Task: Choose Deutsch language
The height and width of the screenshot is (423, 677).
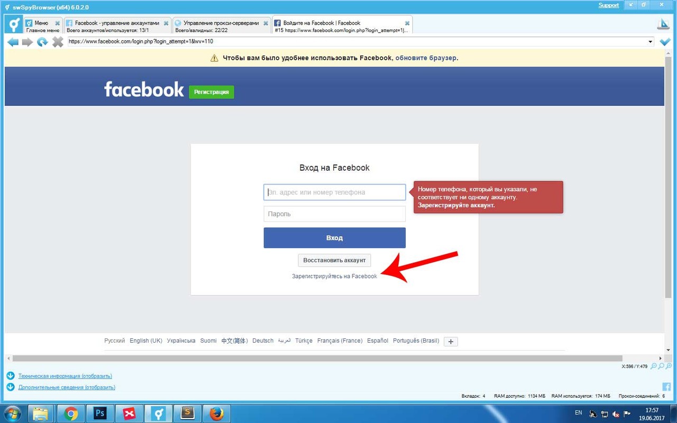Action: (263, 341)
